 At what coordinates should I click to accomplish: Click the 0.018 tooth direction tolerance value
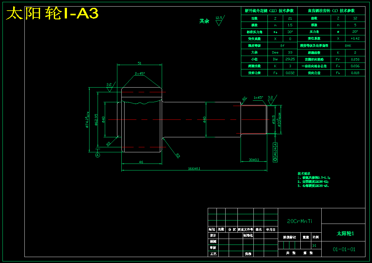pos(355,73)
